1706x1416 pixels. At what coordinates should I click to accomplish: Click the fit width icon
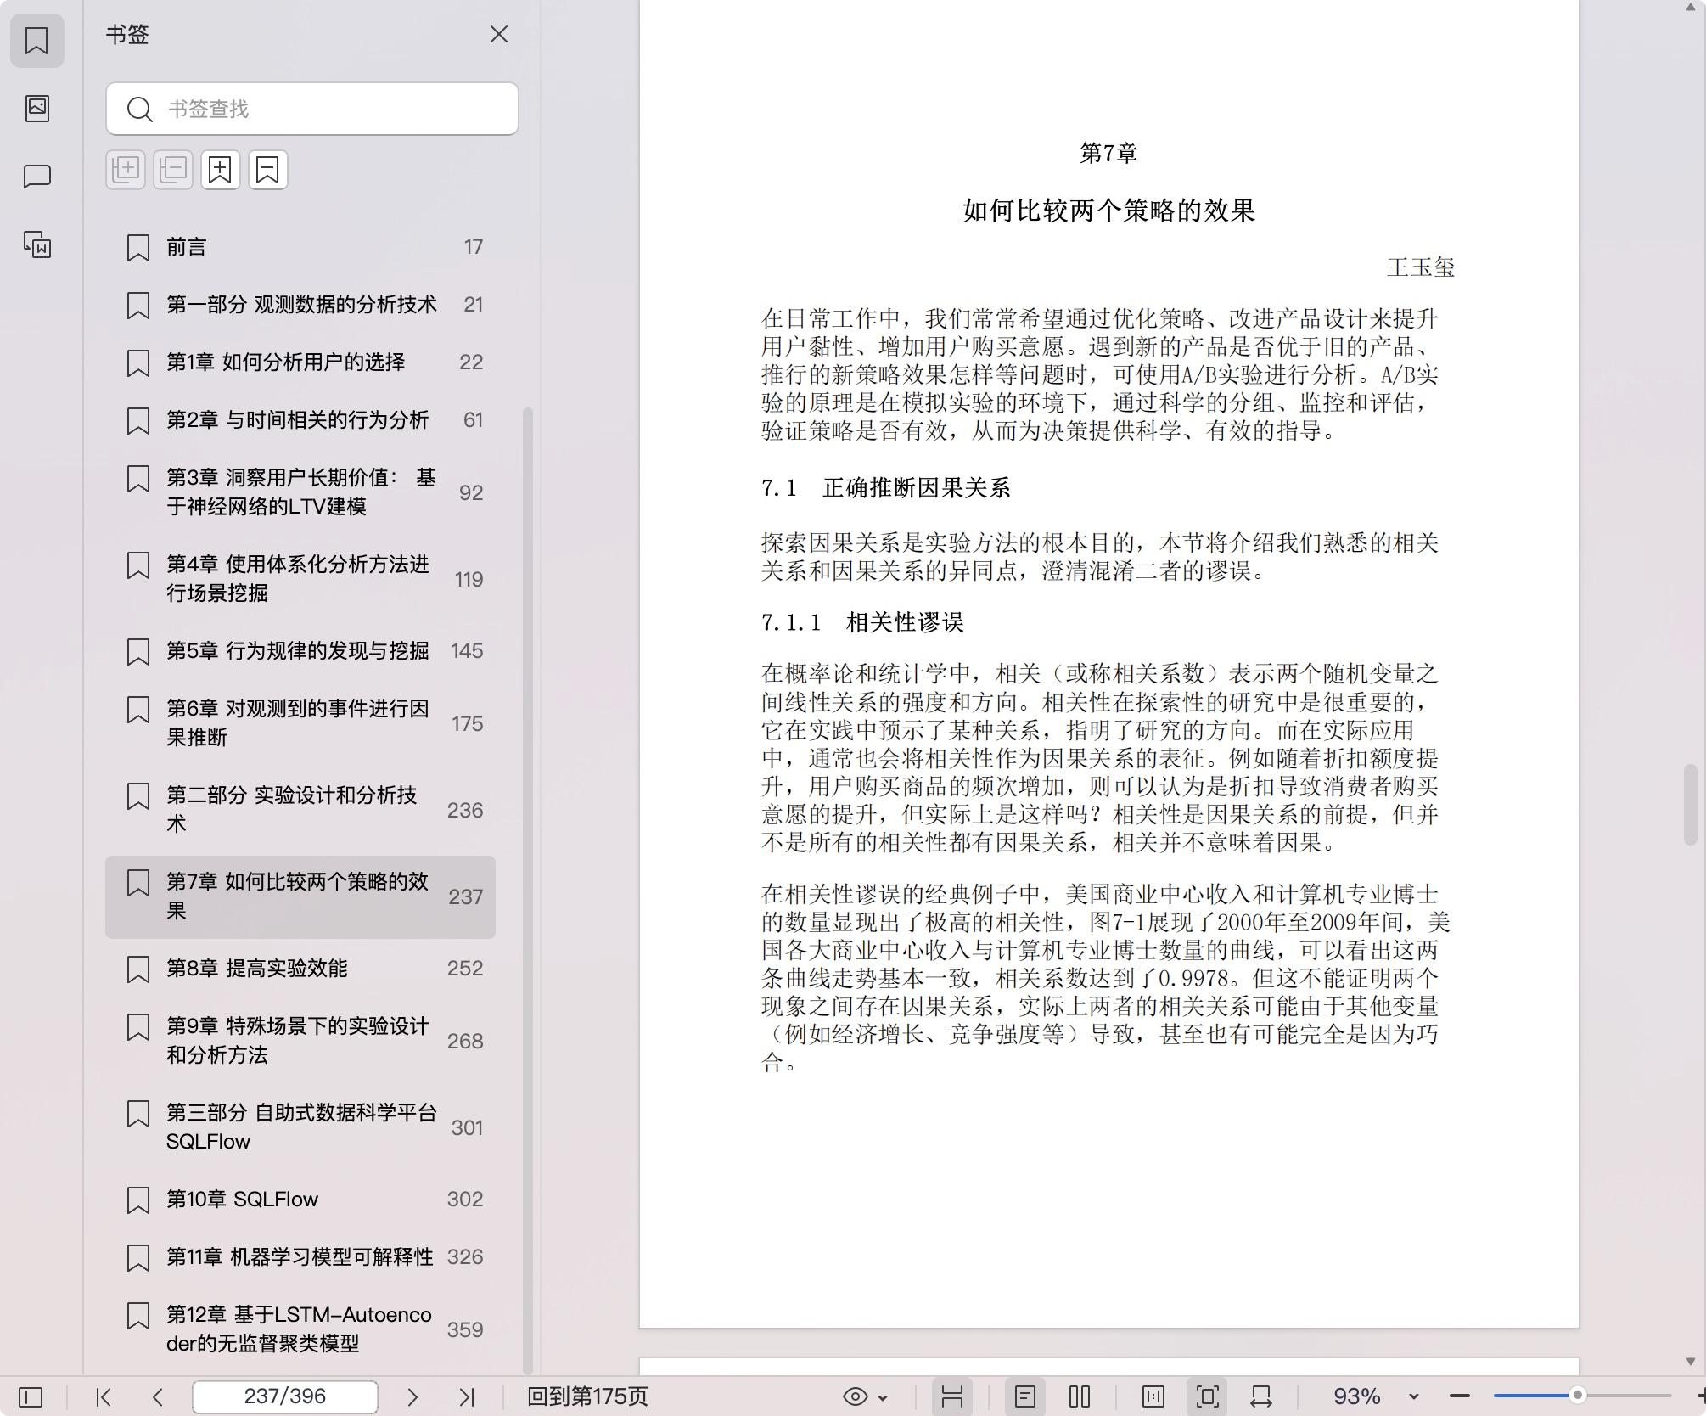pos(1261,1396)
